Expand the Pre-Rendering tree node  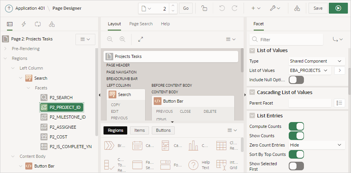[x=5, y=49]
